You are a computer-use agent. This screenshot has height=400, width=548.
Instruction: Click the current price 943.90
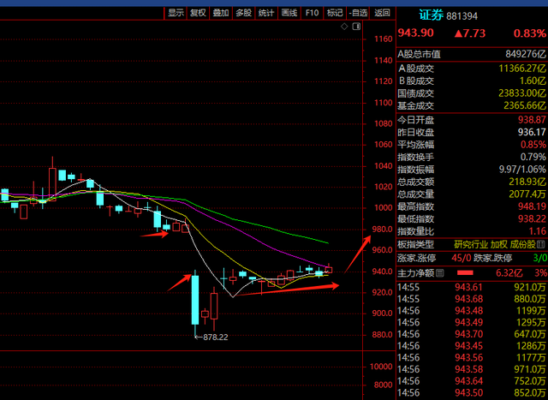point(416,33)
